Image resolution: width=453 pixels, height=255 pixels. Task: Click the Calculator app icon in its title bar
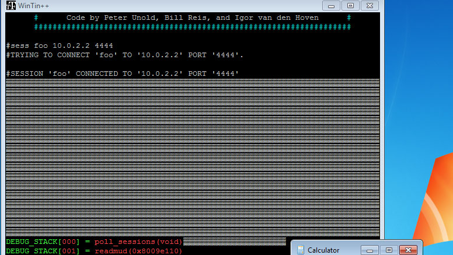pos(300,250)
